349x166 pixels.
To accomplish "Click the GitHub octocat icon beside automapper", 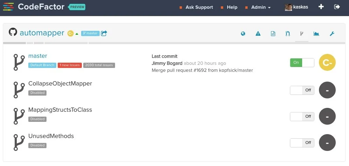I will pos(13,32).
